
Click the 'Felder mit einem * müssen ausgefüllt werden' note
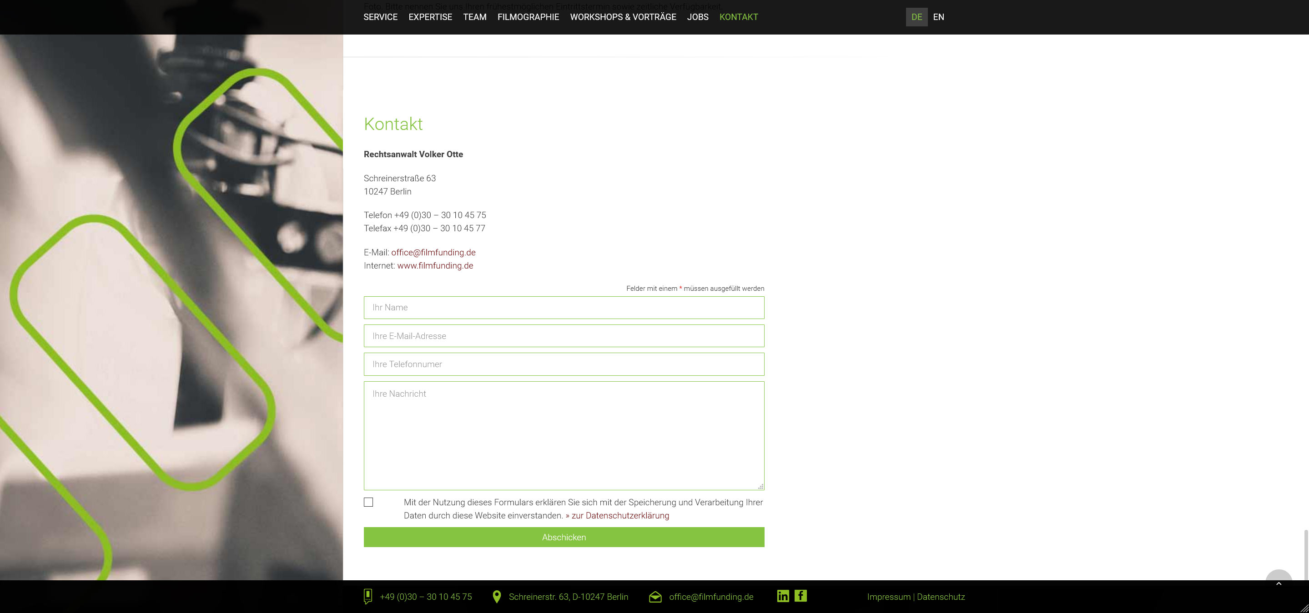[695, 289]
